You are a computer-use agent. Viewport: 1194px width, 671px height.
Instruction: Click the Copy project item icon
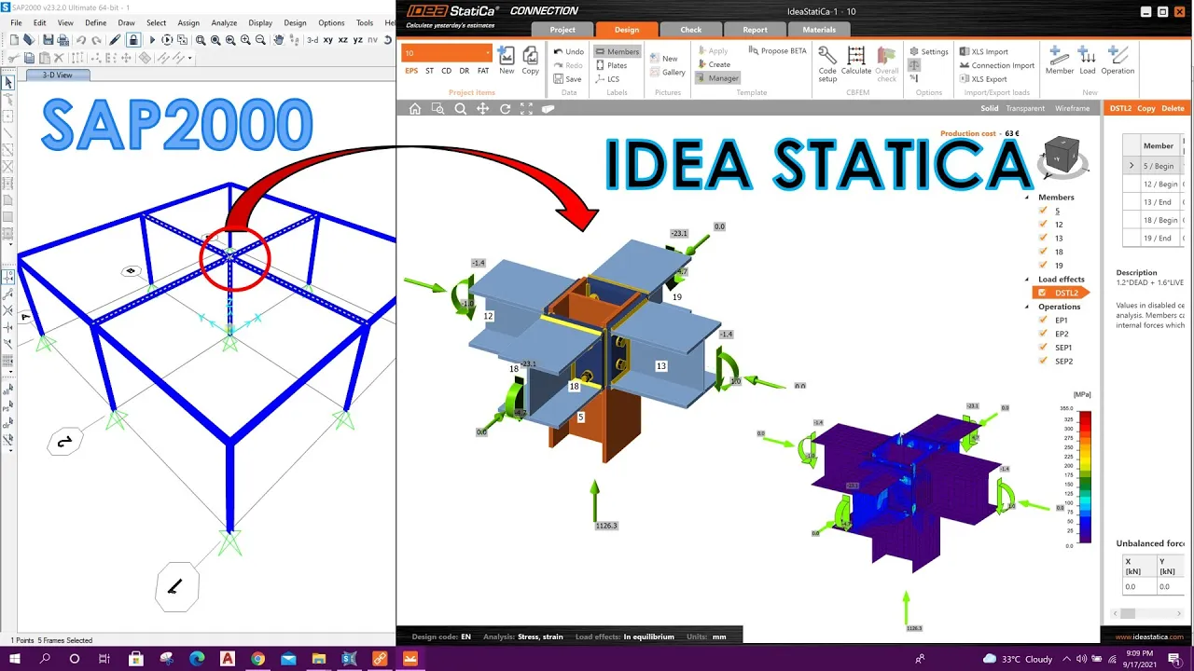(x=530, y=62)
